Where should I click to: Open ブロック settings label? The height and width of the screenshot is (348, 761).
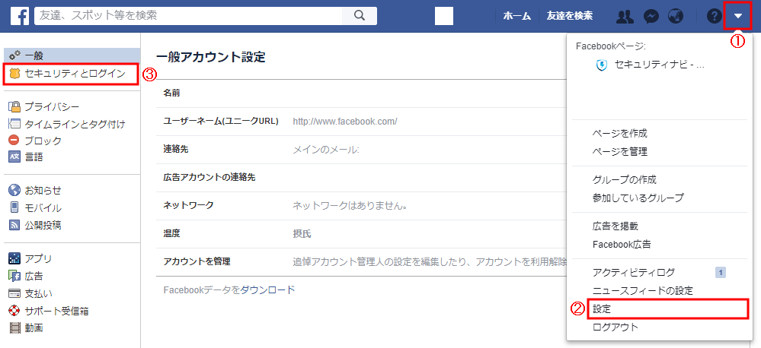point(43,141)
